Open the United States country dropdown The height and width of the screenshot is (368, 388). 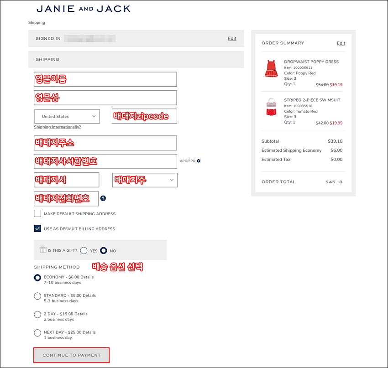click(67, 116)
